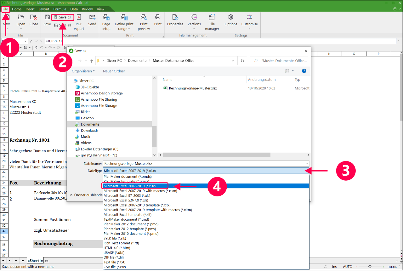Click the Neuer Ordner button

[114, 71]
